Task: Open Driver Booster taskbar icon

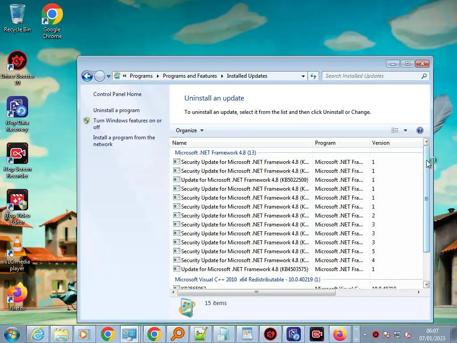Action: [x=270, y=334]
